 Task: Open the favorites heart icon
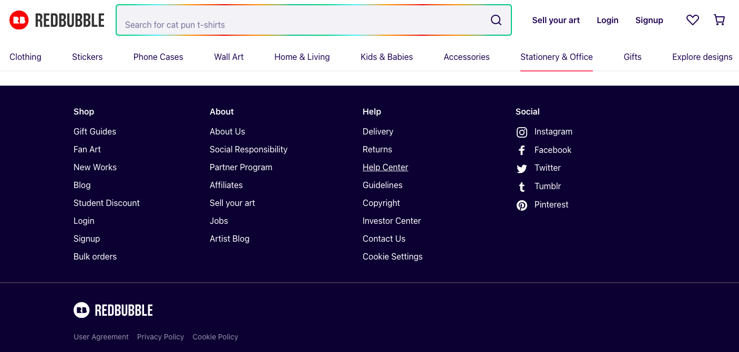[x=693, y=20]
